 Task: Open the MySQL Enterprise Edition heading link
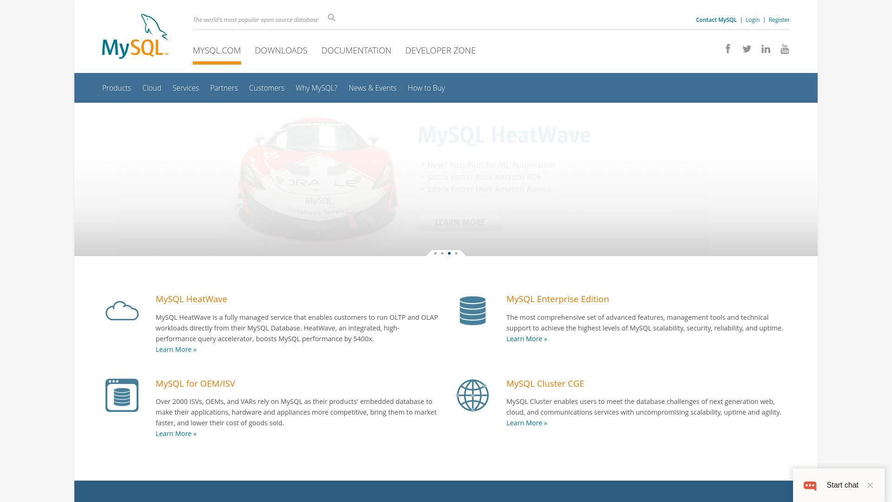click(557, 299)
